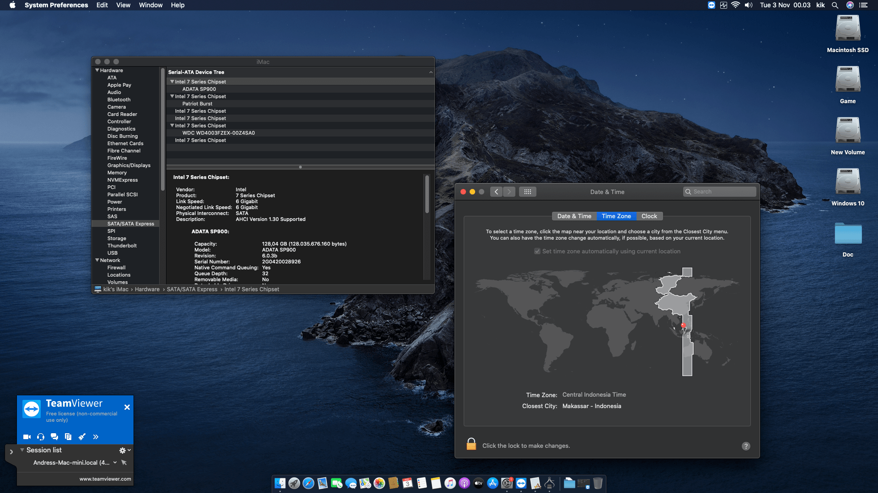This screenshot has height=493, width=878.
Task: Select Graphics/Displays in sidebar
Action: point(129,165)
